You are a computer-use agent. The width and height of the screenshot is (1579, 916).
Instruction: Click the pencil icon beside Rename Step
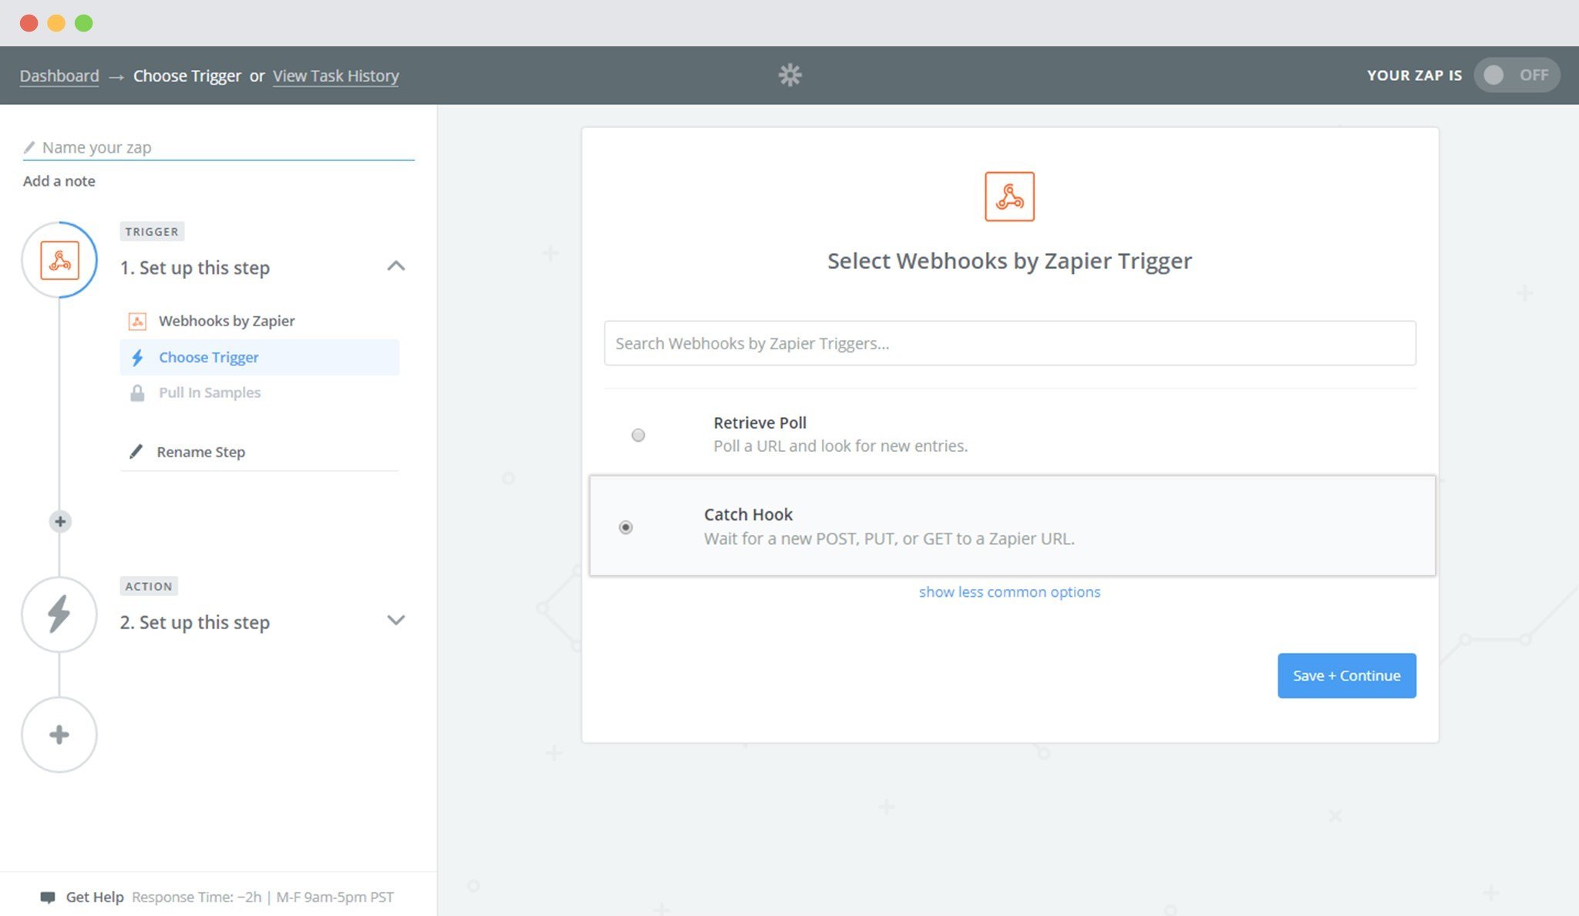[x=136, y=451]
